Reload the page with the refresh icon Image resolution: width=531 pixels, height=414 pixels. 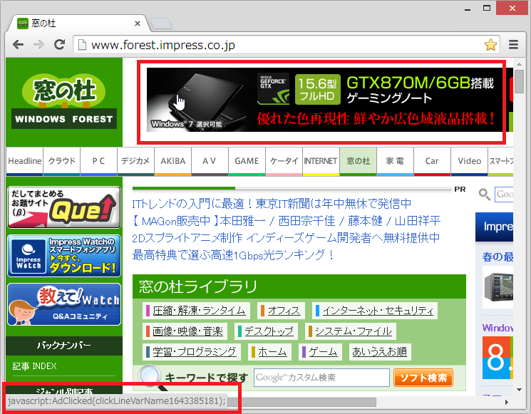click(59, 44)
